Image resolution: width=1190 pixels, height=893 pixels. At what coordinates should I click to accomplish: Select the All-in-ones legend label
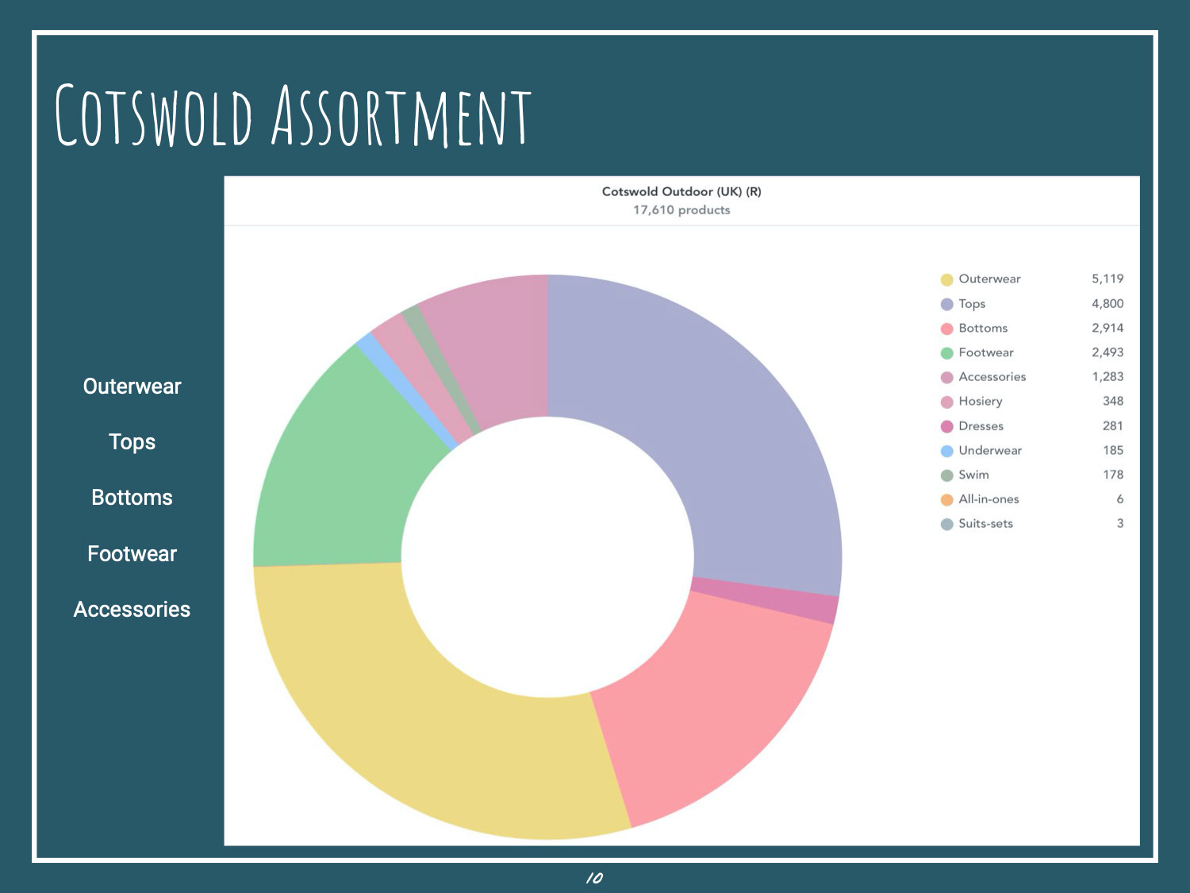(988, 498)
